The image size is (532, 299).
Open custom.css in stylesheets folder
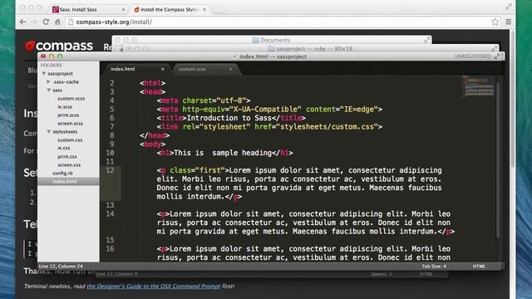(x=70, y=140)
